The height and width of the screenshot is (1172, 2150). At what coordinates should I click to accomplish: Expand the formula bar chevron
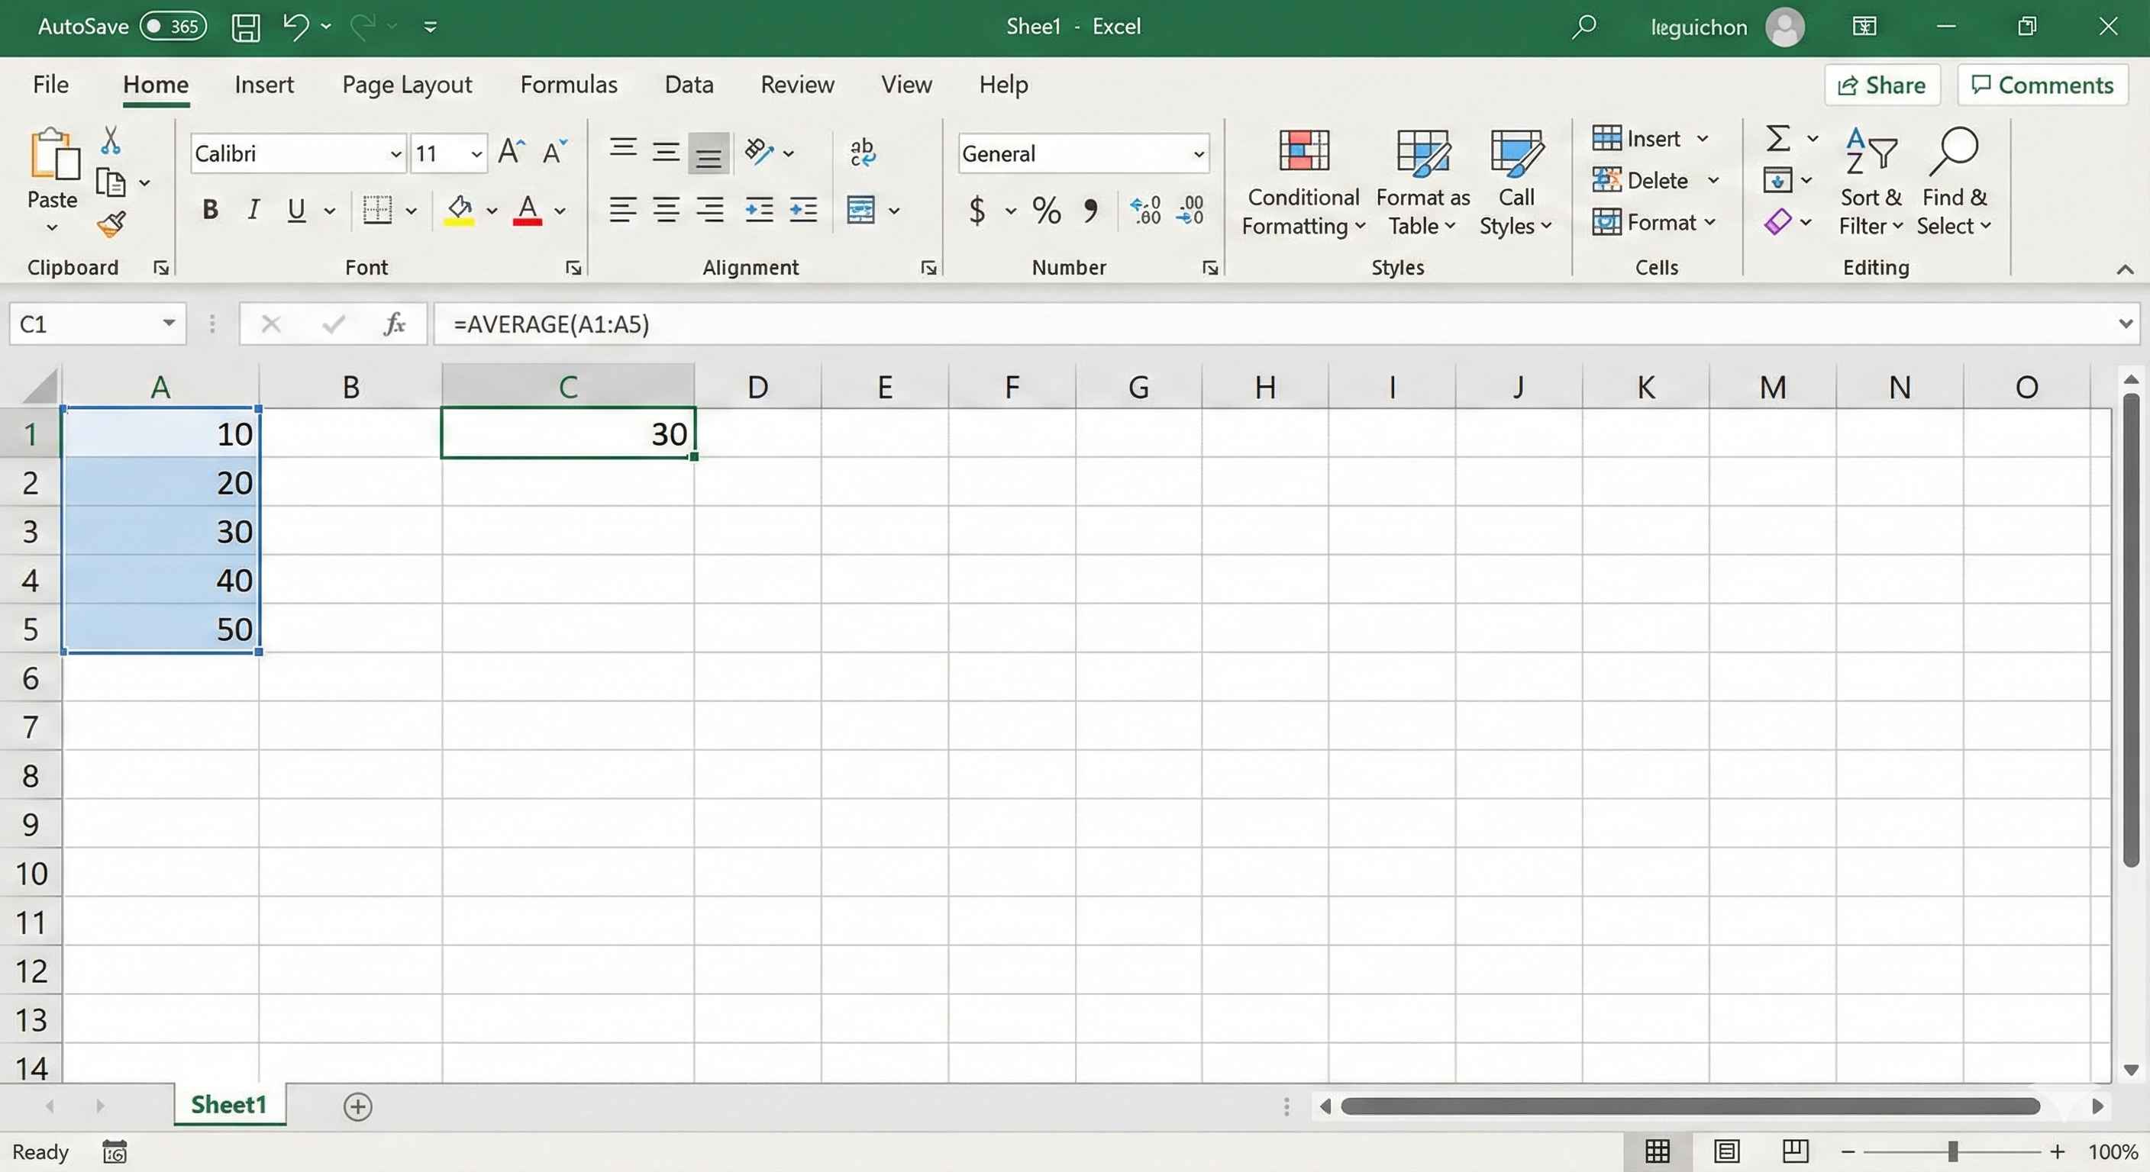2125,324
